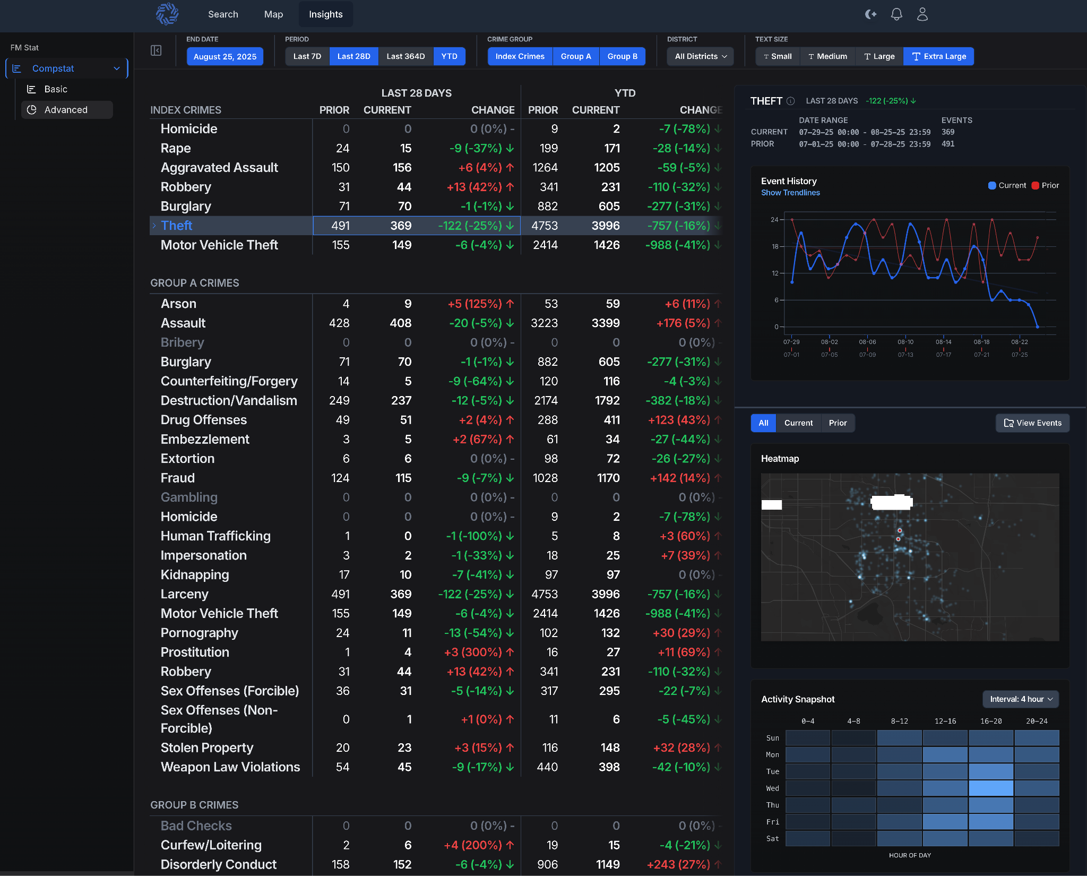This screenshot has height=876, width=1087.
Task: Click the August 25, 2025 end date
Action: click(x=225, y=56)
